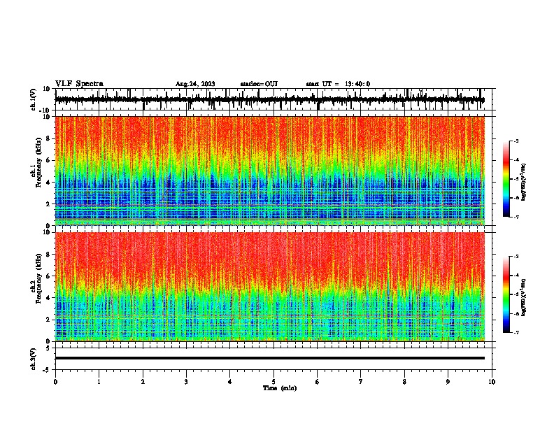Image resolution: width=554 pixels, height=428 pixels.
Task: Click time axis tick label "7"
Action: pos(361,382)
